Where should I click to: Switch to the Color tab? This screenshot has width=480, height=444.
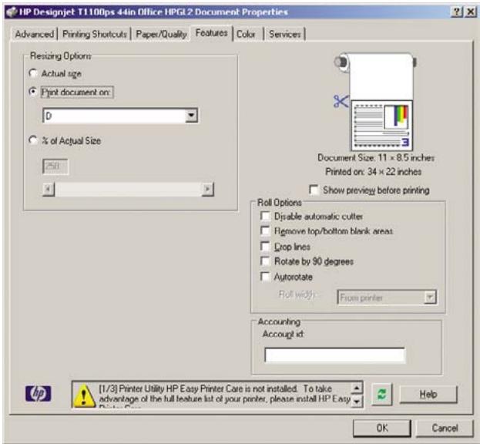coord(246,34)
